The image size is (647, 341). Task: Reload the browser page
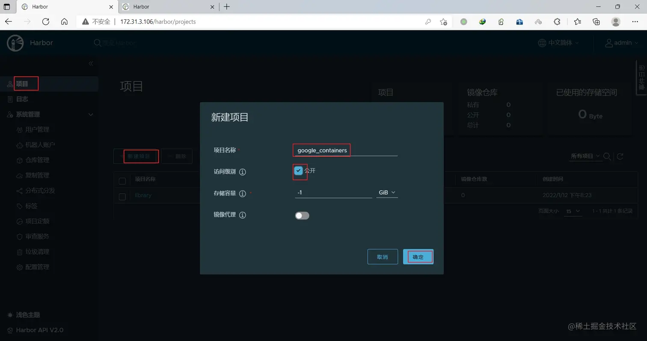pyautogui.click(x=46, y=21)
